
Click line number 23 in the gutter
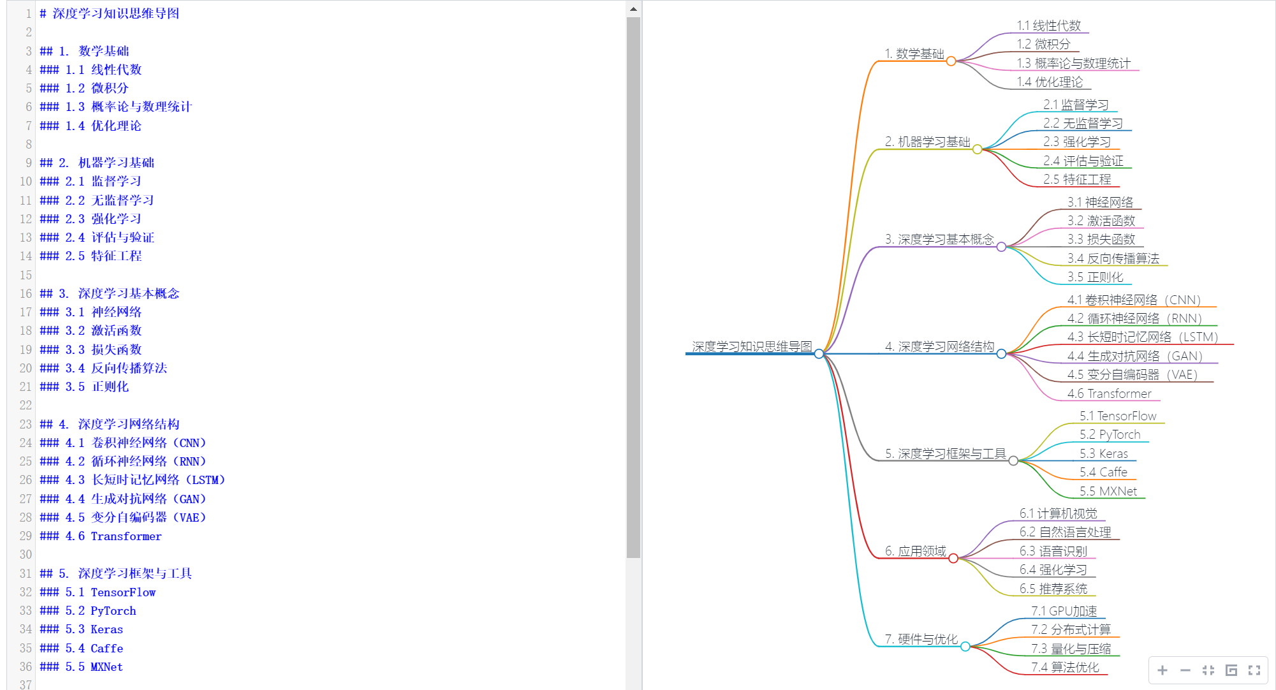26,424
